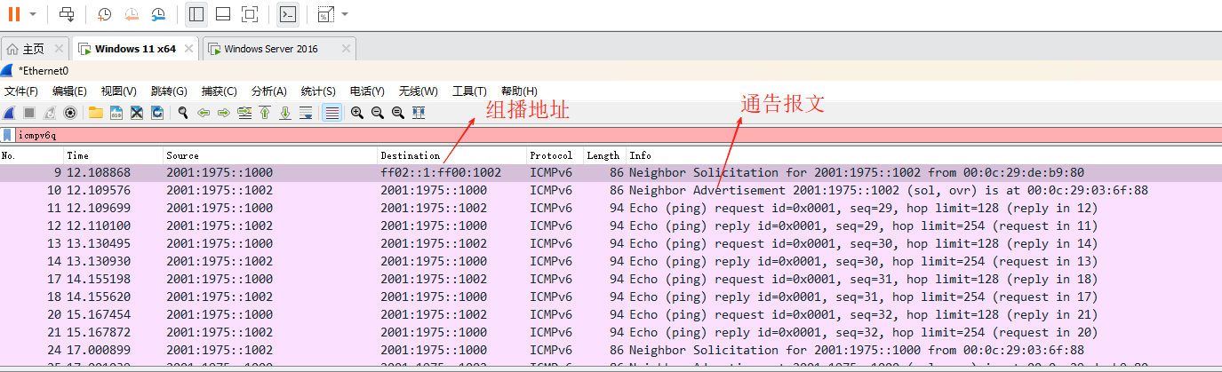The width and height of the screenshot is (1222, 372).
Task: Open the 工具(T) menu
Action: coord(470,91)
